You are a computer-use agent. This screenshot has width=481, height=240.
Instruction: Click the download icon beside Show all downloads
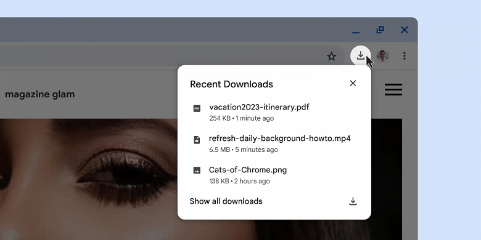click(353, 201)
